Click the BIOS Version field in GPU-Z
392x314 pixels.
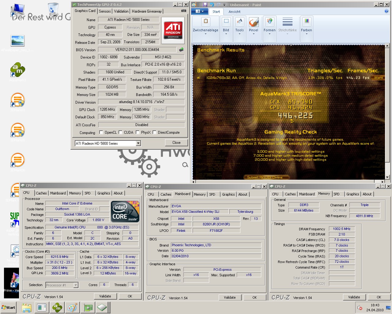(137, 50)
